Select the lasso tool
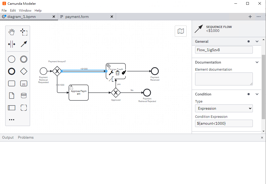266x184 pixels. (x=24, y=32)
